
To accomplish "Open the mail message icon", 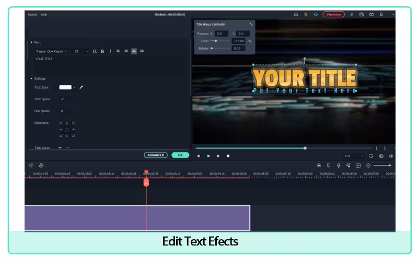I will tap(371, 15).
